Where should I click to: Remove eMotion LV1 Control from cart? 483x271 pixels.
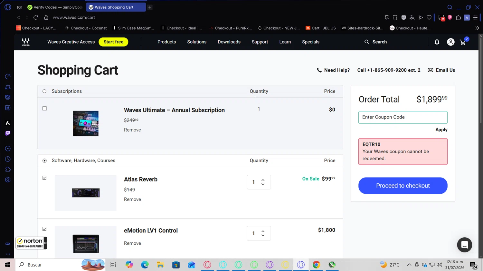[132, 243]
